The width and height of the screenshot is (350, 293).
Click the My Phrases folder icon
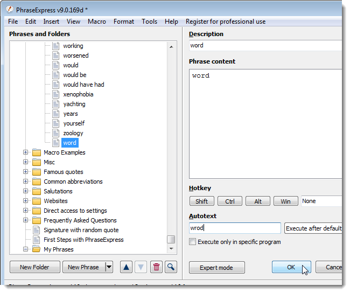tap(37, 249)
